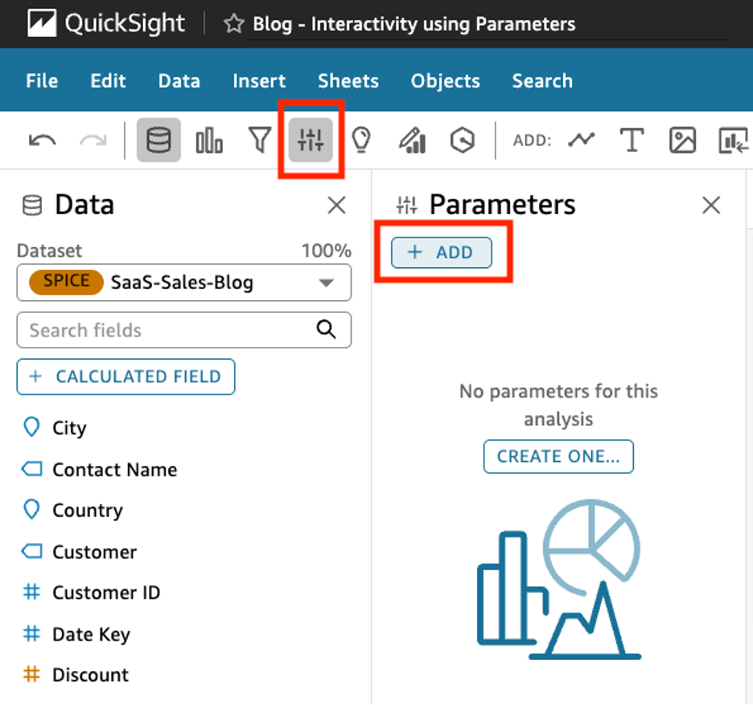The image size is (753, 705).
Task: Click the import visual icon at toolbar end
Action: [x=734, y=140]
